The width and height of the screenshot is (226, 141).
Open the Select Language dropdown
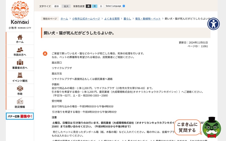[x=115, y=6]
